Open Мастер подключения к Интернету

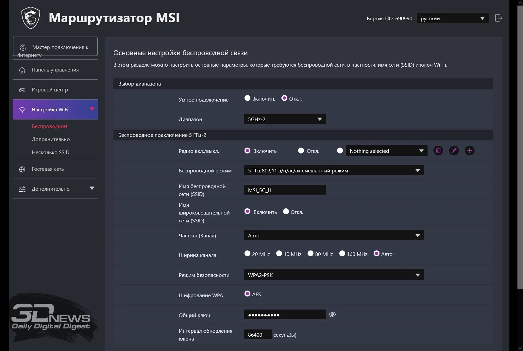point(55,47)
